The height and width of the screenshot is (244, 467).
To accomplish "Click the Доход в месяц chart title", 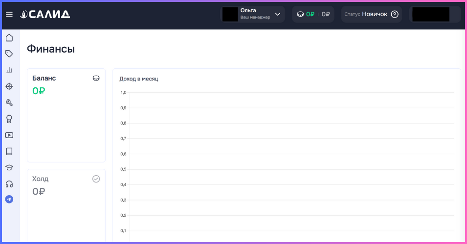I will coord(139,79).
